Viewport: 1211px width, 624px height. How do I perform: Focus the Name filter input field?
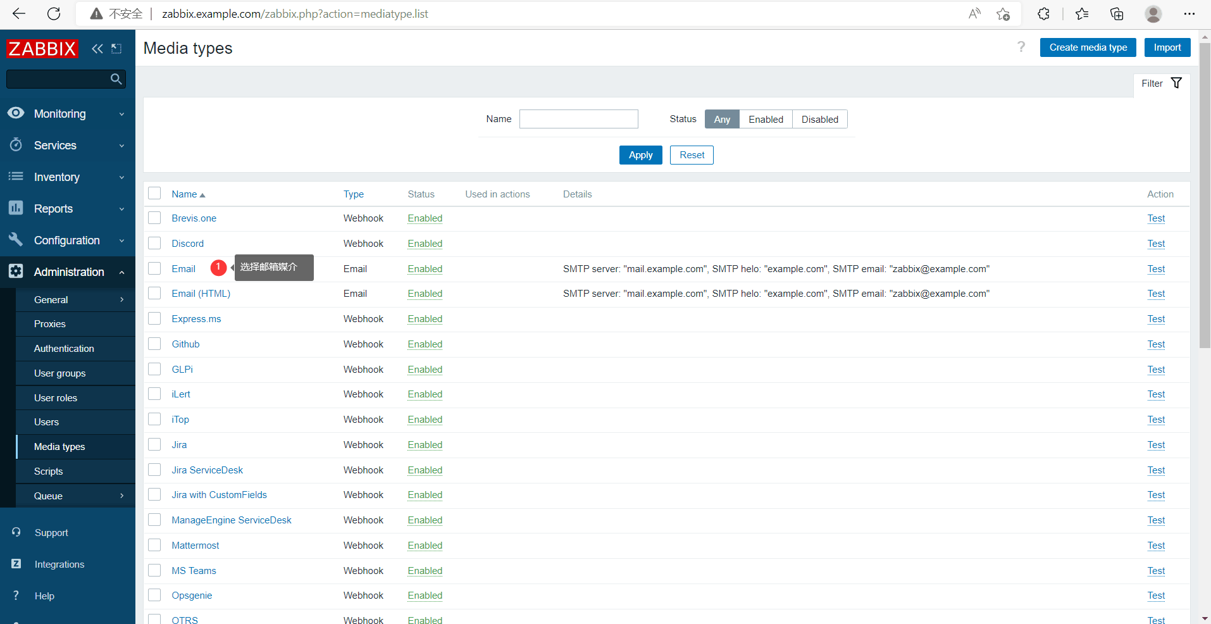click(578, 119)
